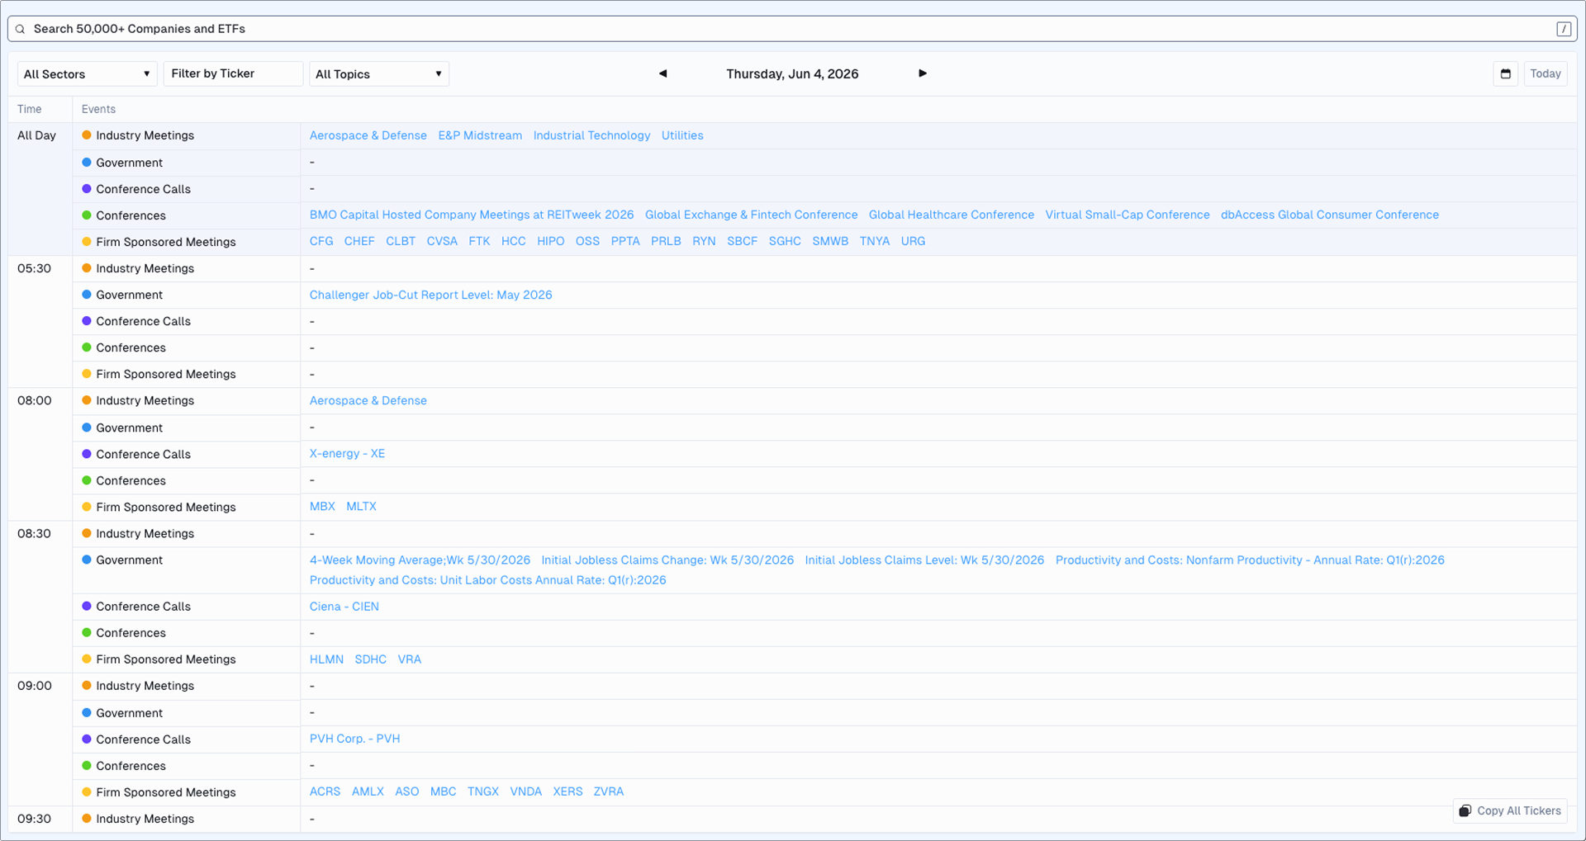Select ZVRA ticker link
This screenshot has width=1586, height=841.
(608, 791)
